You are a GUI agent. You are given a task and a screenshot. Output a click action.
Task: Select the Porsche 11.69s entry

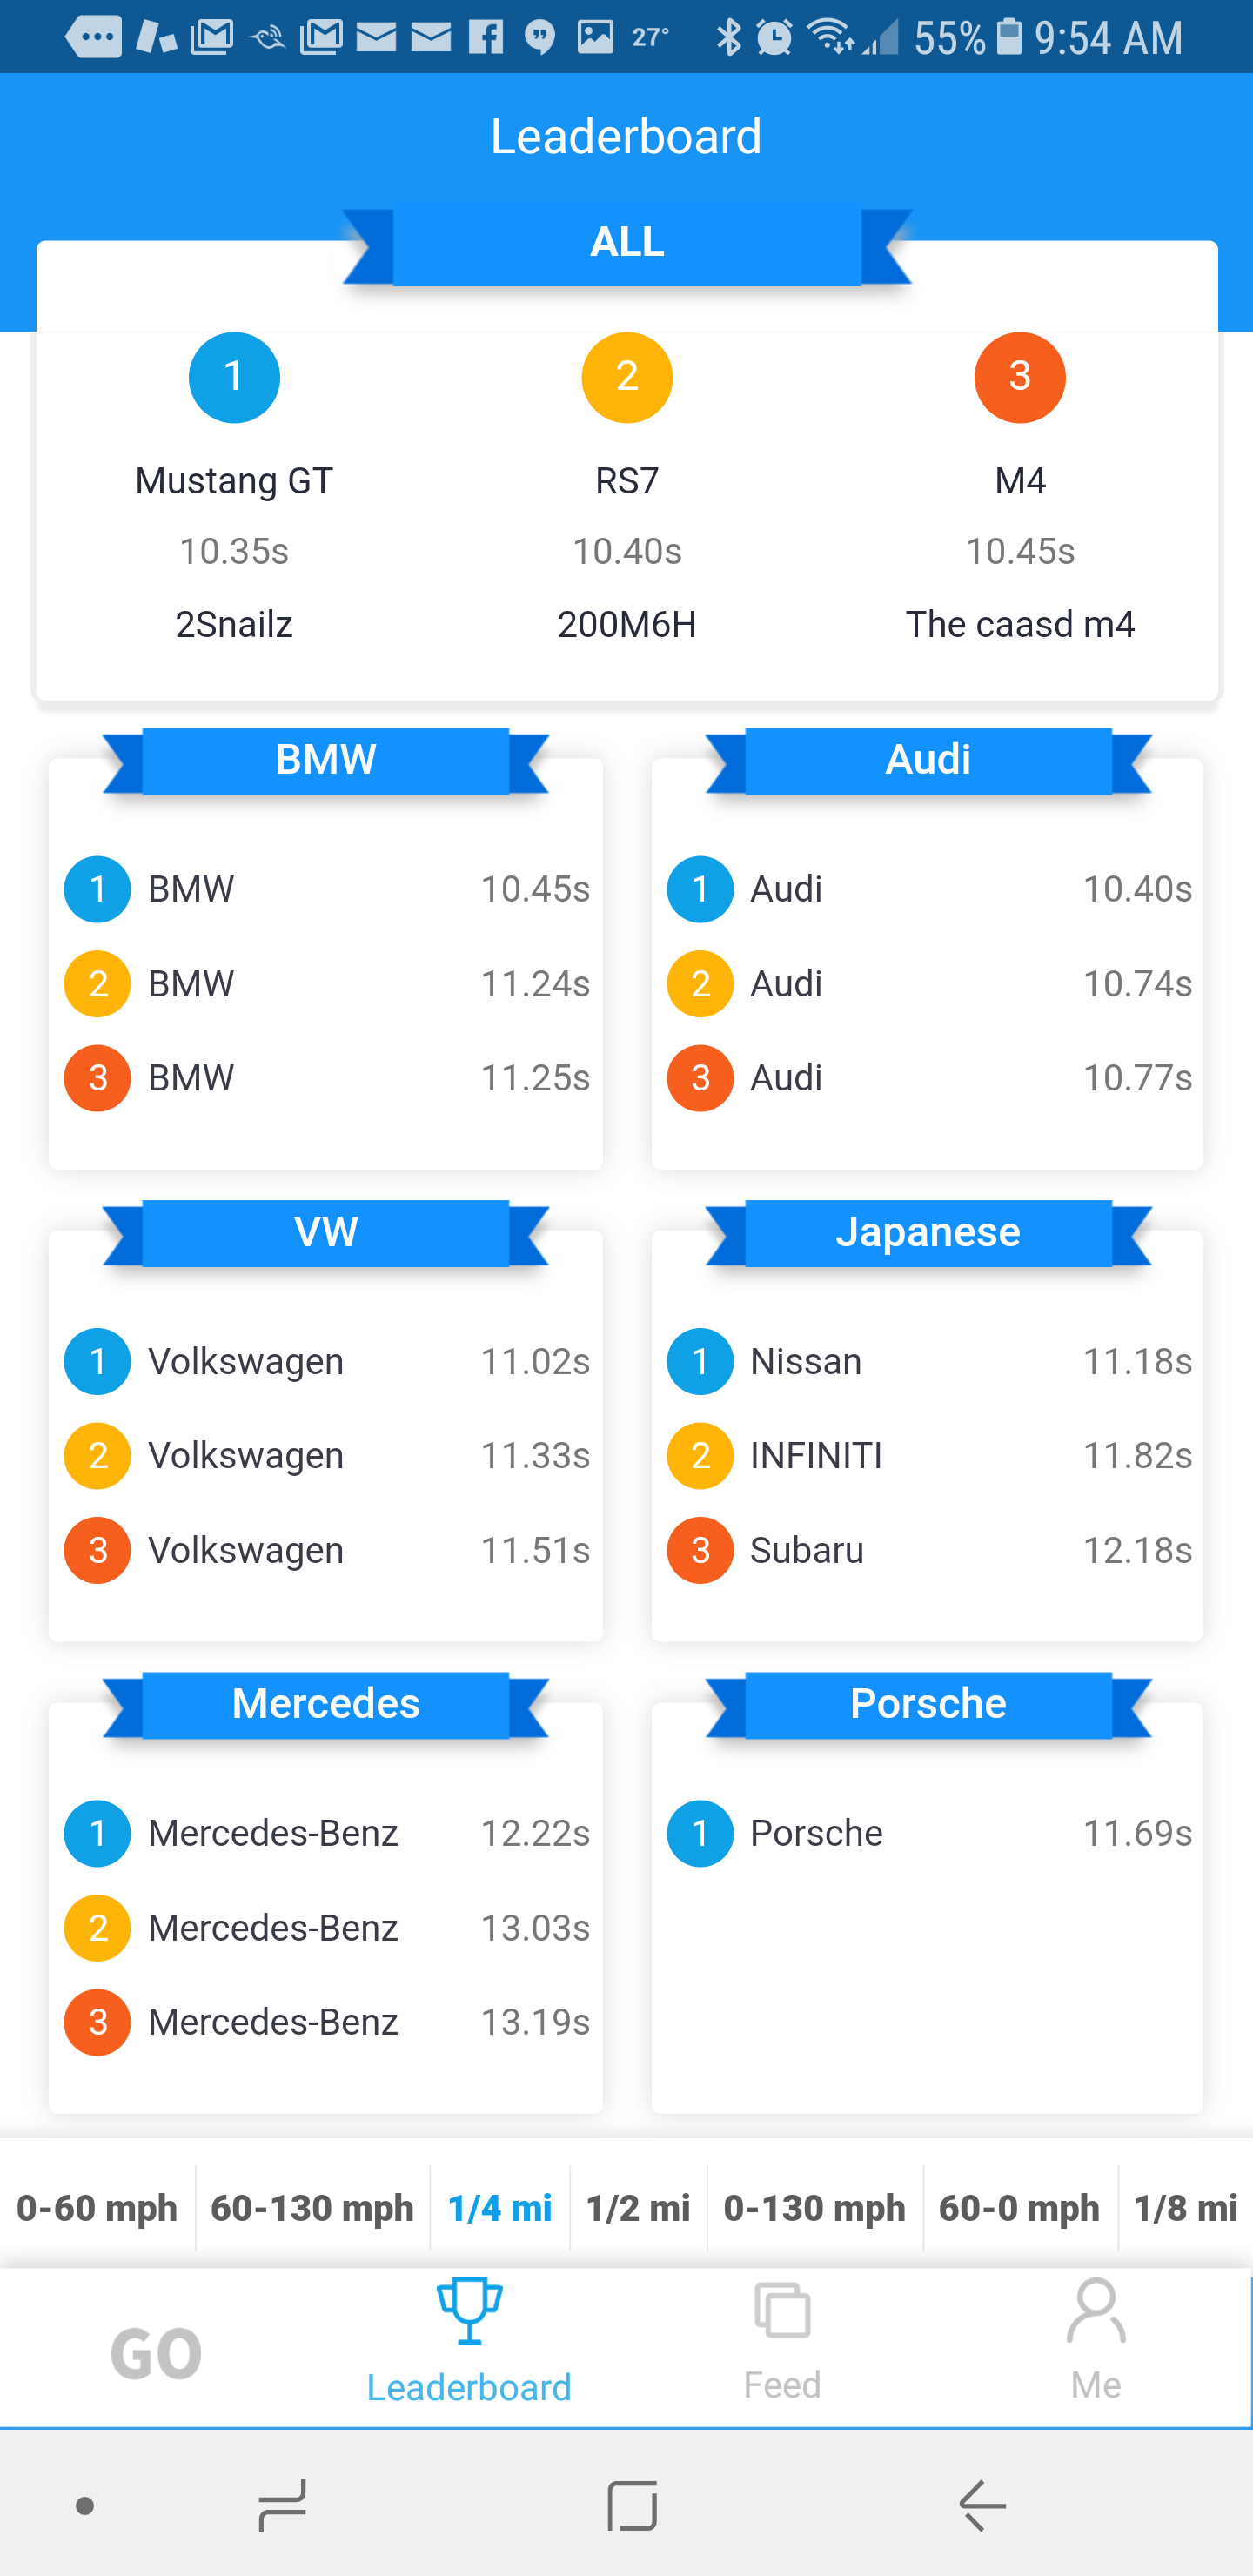(x=928, y=1833)
